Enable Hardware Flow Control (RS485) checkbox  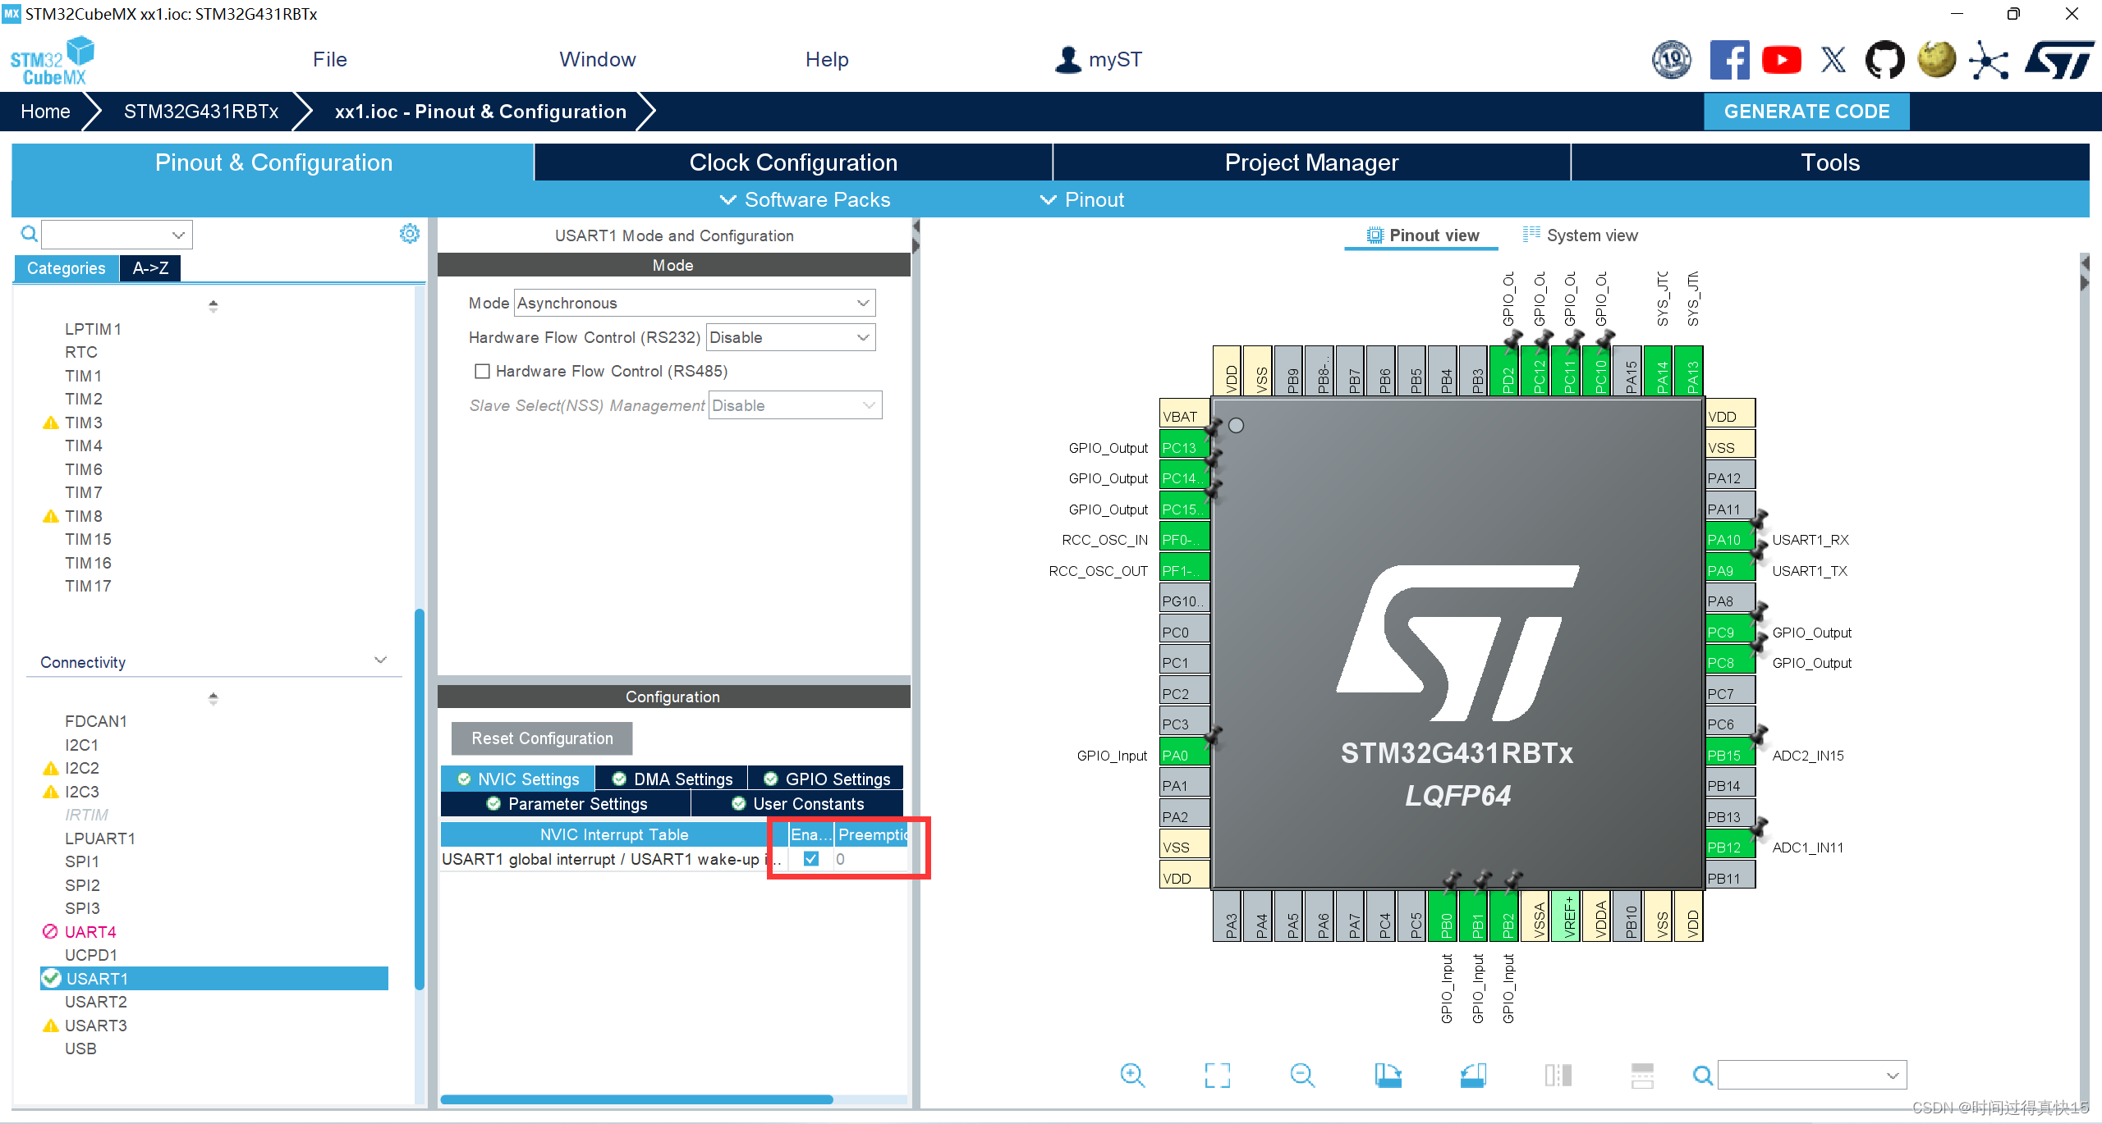pos(483,372)
